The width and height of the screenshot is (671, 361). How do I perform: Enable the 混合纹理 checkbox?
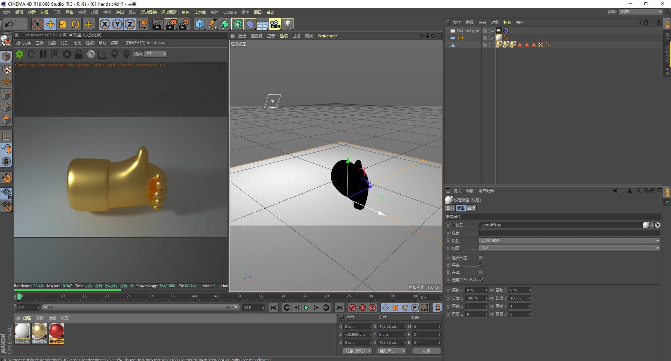coord(481,258)
